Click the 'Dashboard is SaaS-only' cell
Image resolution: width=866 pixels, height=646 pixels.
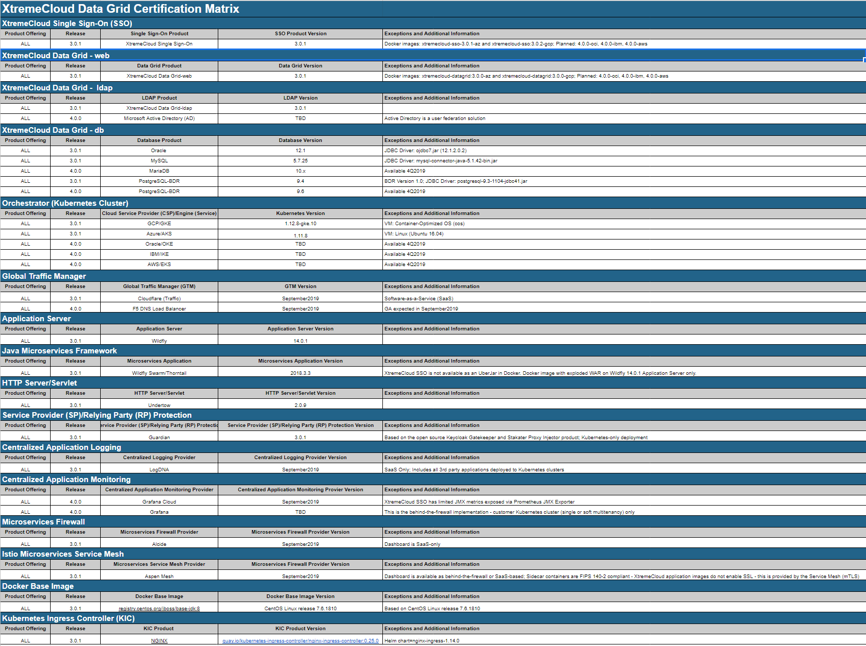(624, 544)
